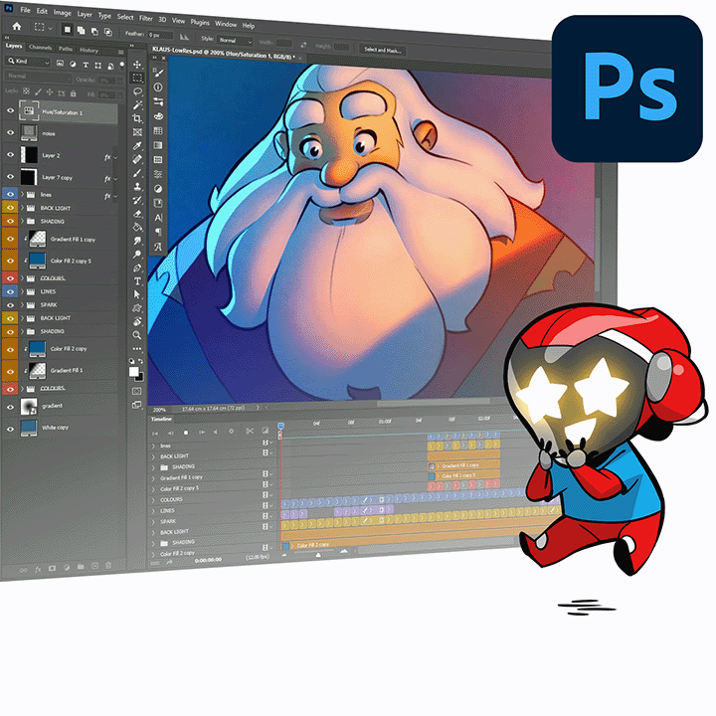Choose Intersect with selection mode icon

[108, 32]
